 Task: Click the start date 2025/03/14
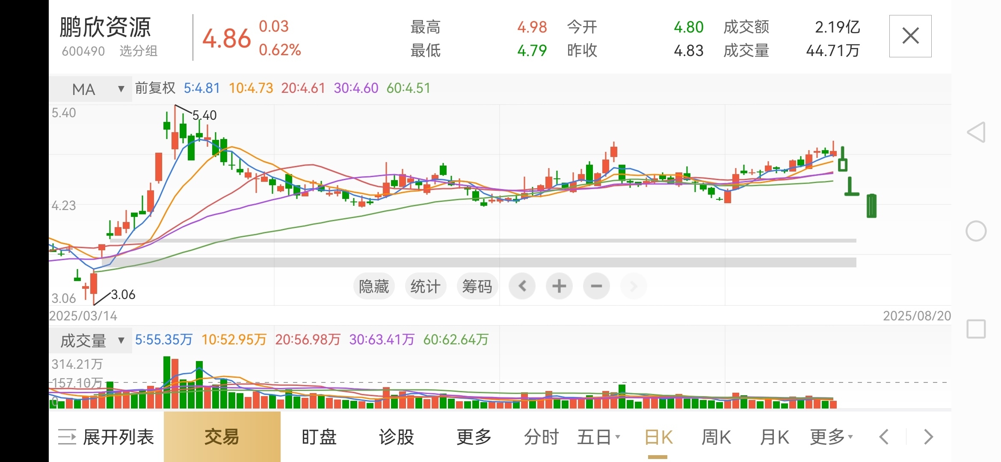point(83,316)
